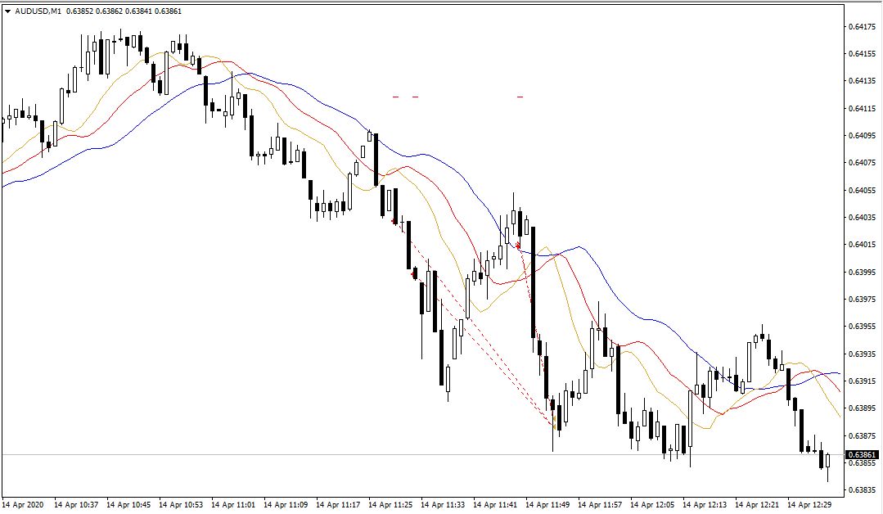Click the 14 Apr 12:21 time label
This screenshot has width=883, height=514.
[757, 504]
